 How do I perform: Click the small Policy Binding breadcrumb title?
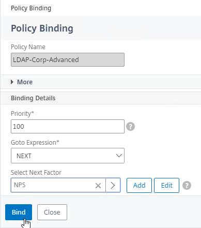[31, 8]
